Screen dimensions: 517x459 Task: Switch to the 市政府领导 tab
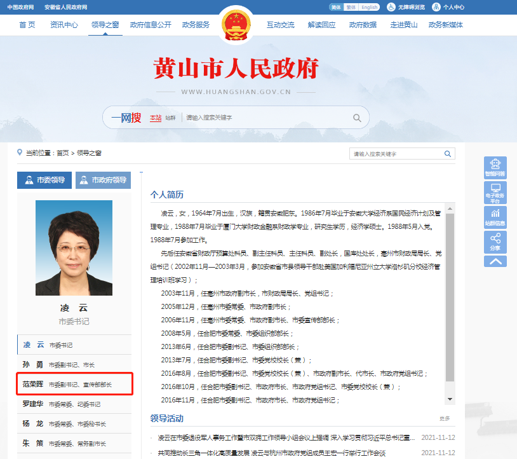point(102,180)
